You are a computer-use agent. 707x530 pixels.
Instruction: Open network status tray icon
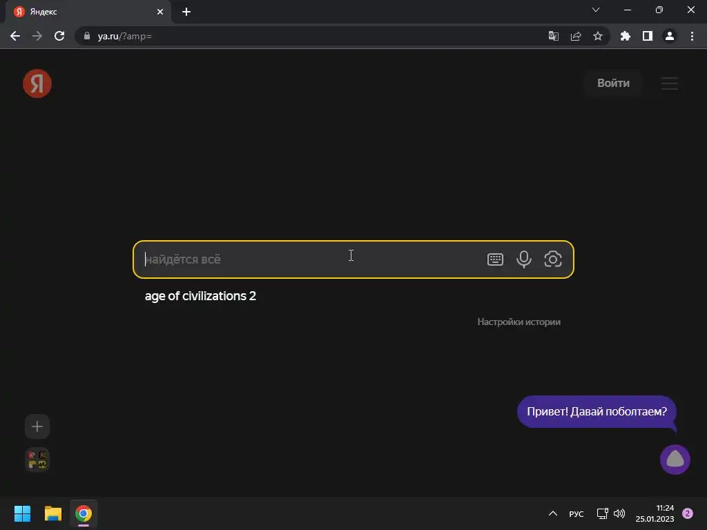[602, 513]
